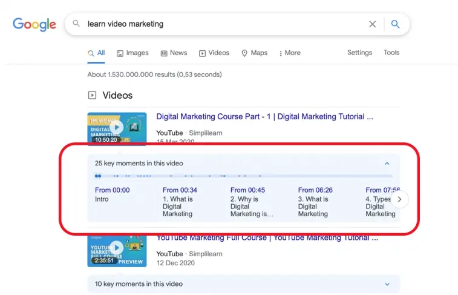The height and width of the screenshot is (295, 458).
Task: Click the Videos section play icon
Action: tap(92, 95)
